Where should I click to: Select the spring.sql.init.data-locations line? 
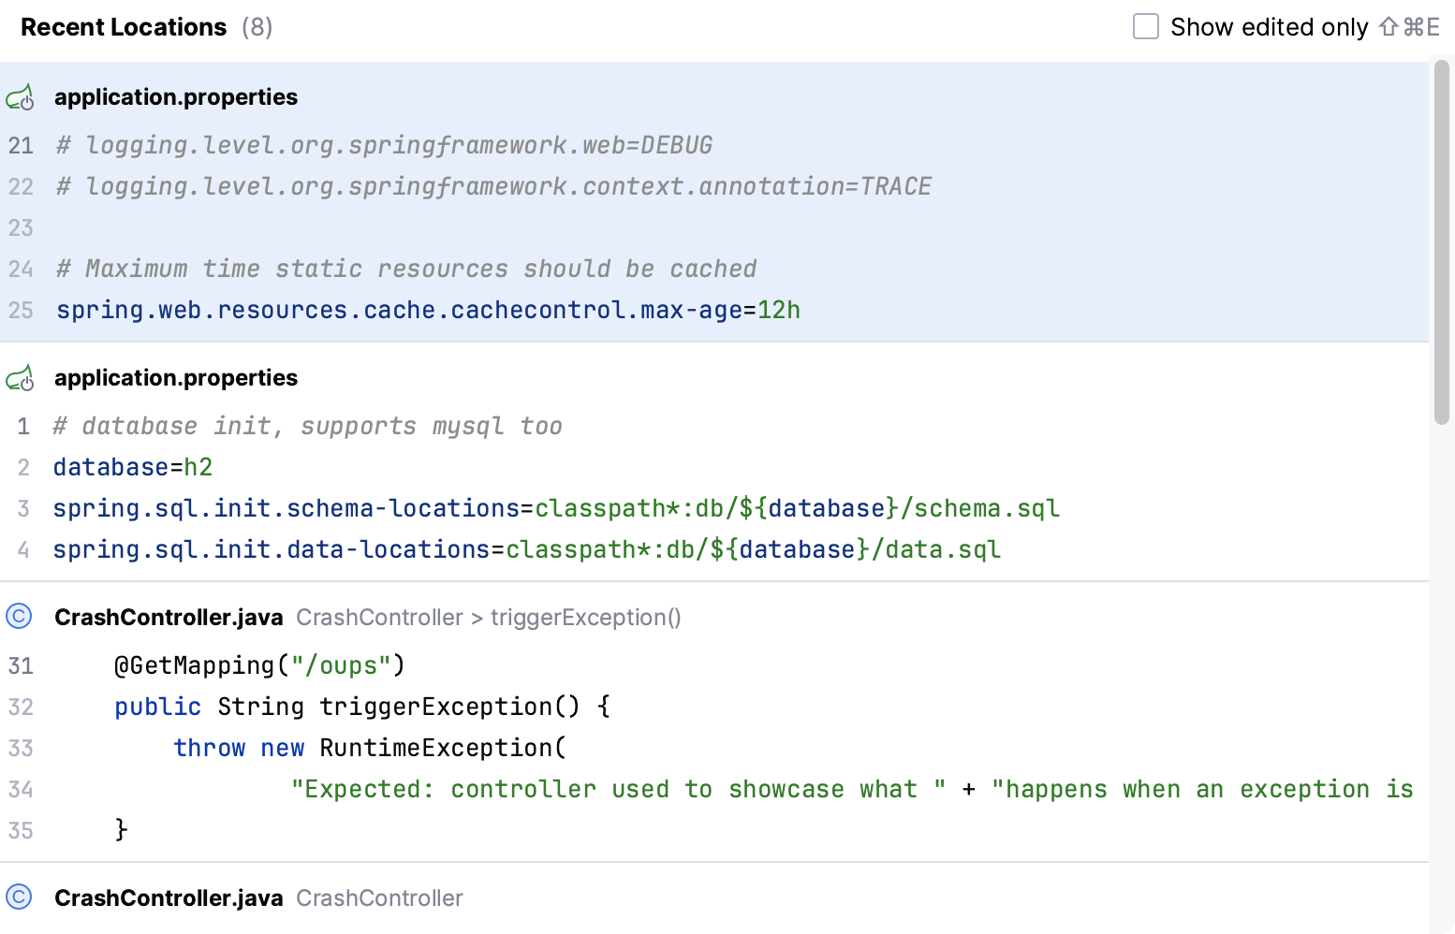tap(526, 550)
